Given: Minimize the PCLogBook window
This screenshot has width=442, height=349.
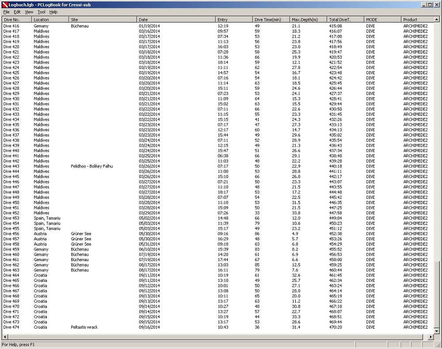Looking at the screenshot, I should pos(424,4).
